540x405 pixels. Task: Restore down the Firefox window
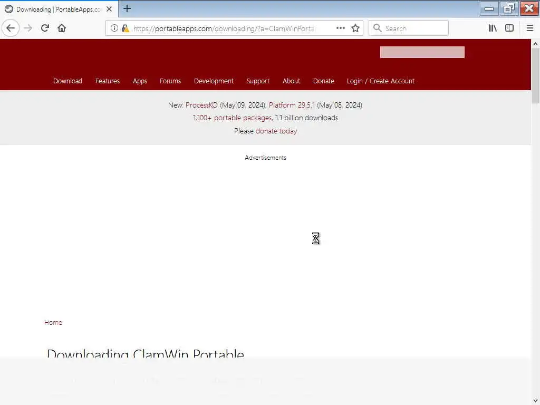pyautogui.click(x=509, y=8)
